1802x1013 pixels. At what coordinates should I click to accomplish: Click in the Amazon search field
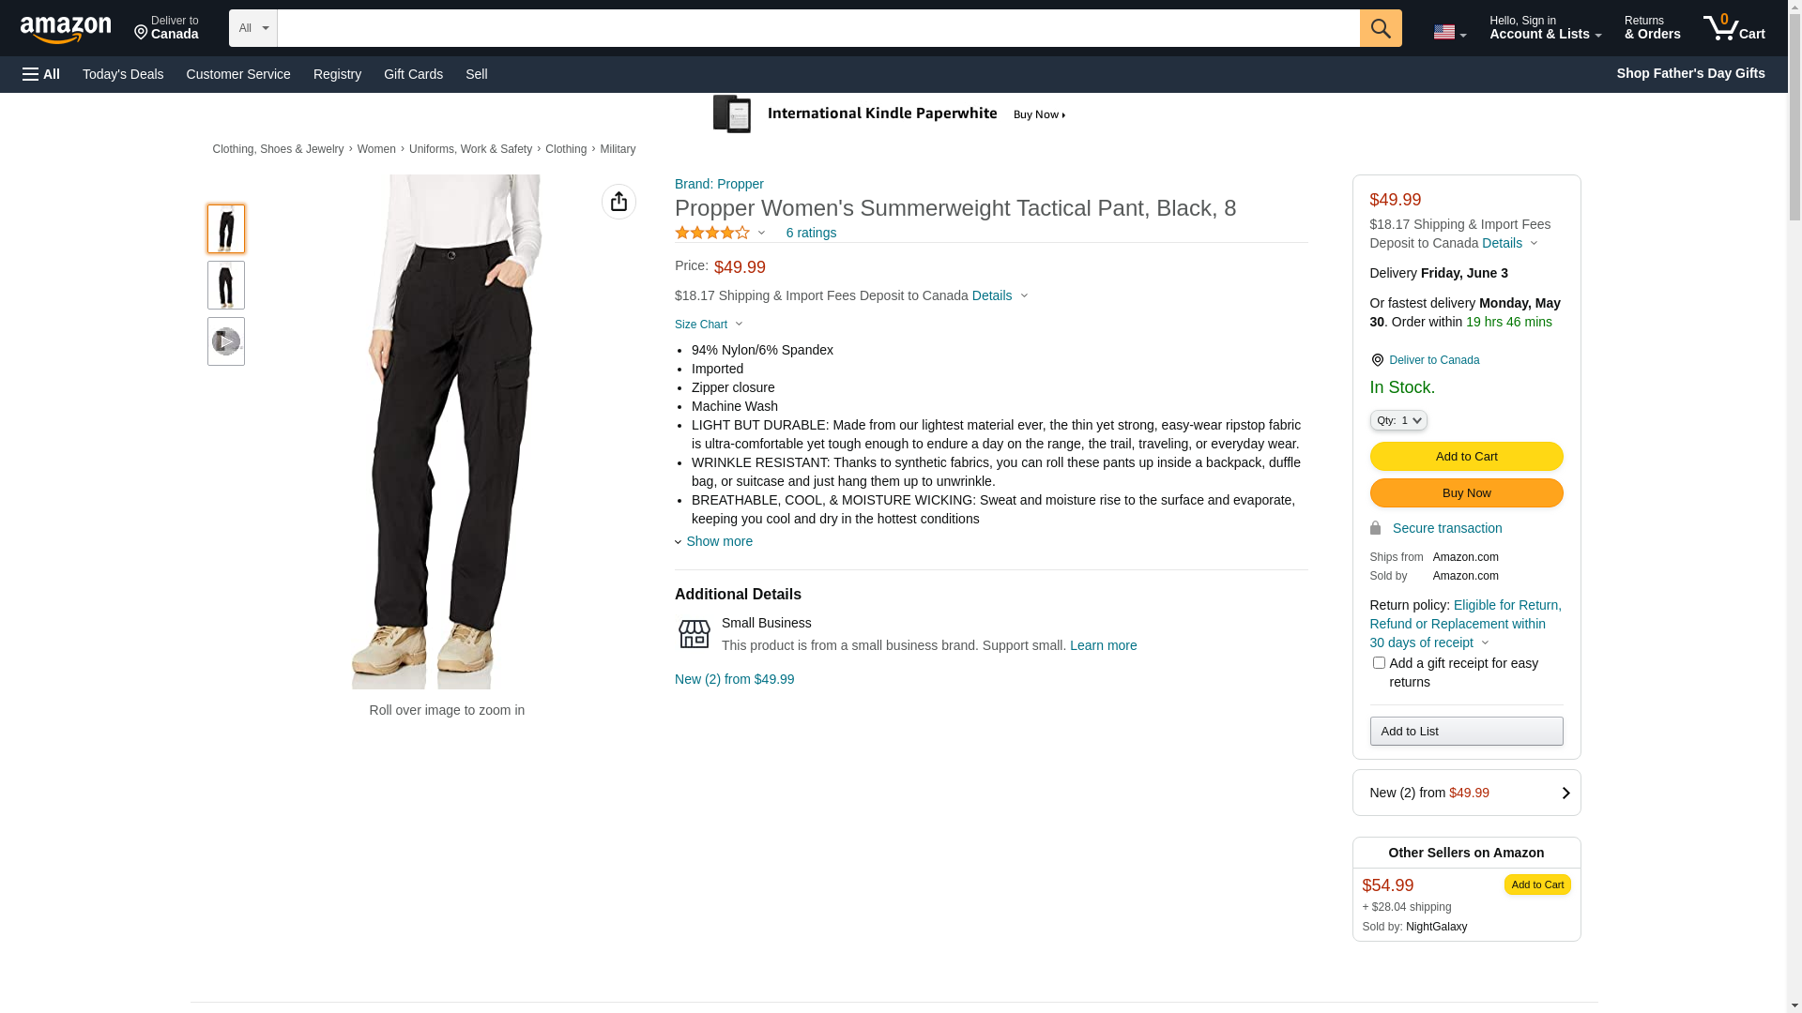[x=817, y=28]
